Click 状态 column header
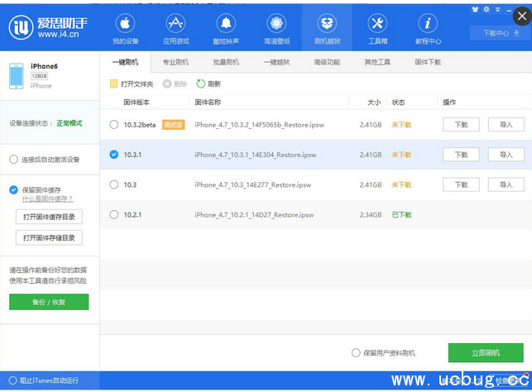The height and width of the screenshot is (392, 532). coord(398,102)
